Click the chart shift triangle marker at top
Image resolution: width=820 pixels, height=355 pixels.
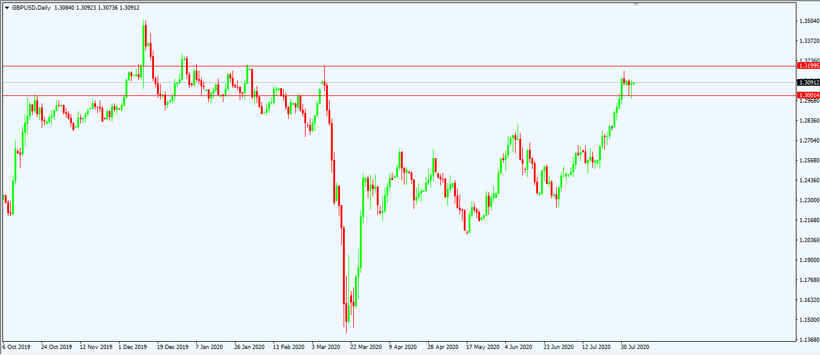point(635,4)
